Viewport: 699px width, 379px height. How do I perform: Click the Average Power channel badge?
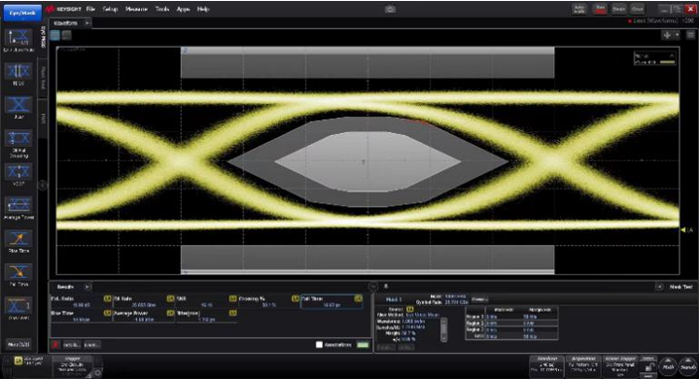170,313
